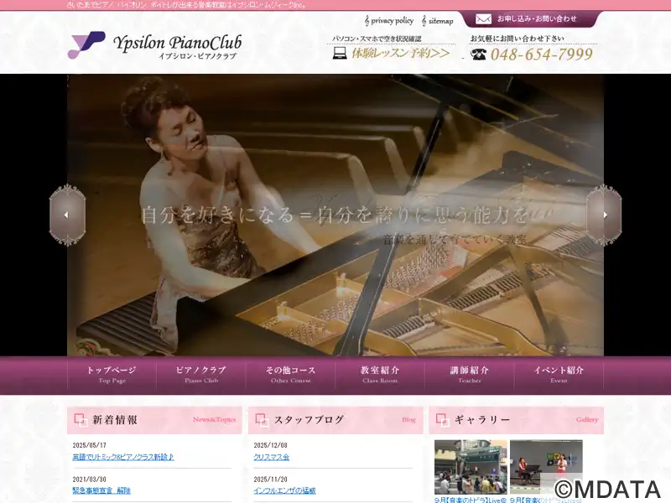The width and height of the screenshot is (671, 503).
Task: Click the 体験レッスン予約 booking link
Action: tap(400, 54)
